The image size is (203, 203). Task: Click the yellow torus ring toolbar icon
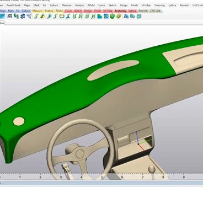(x=119, y=16)
